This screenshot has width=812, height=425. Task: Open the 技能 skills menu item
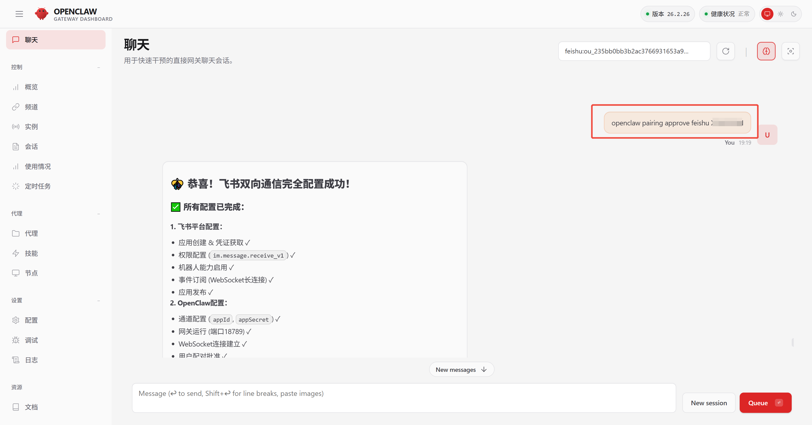31,253
